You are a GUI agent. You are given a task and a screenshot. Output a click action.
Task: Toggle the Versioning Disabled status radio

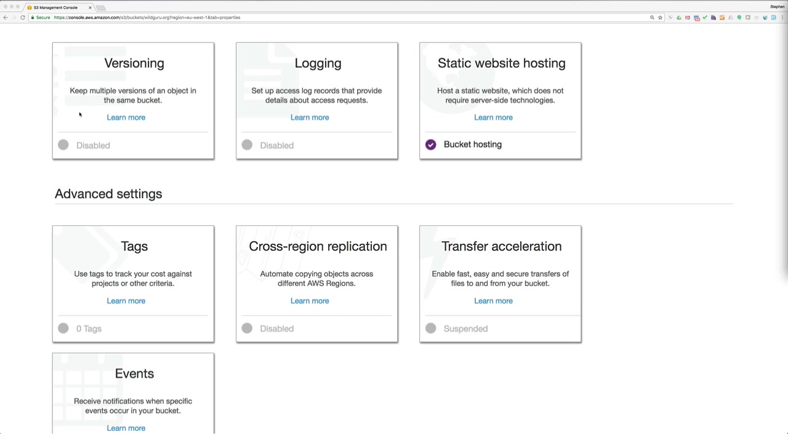(63, 145)
